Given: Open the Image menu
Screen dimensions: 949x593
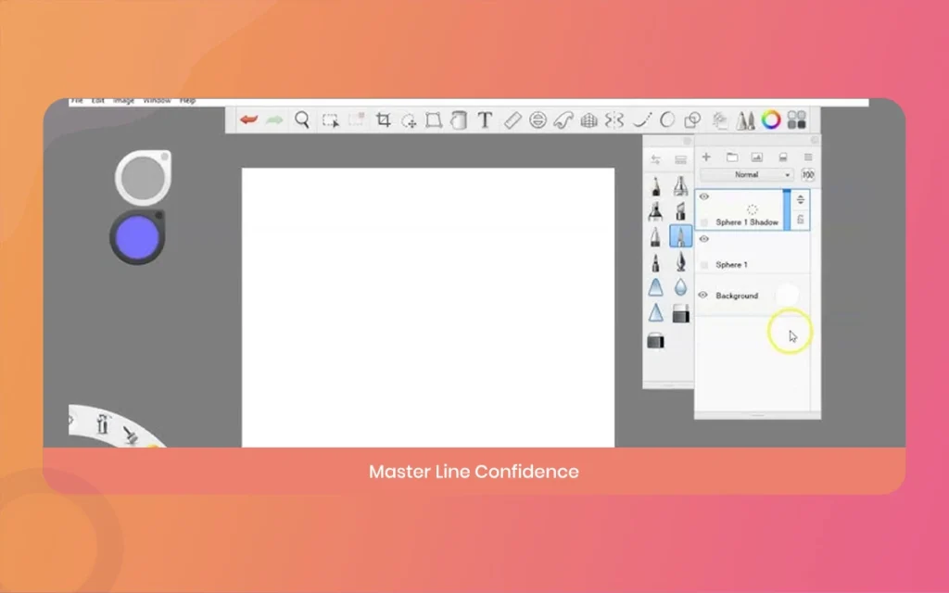Looking at the screenshot, I should pos(123,101).
